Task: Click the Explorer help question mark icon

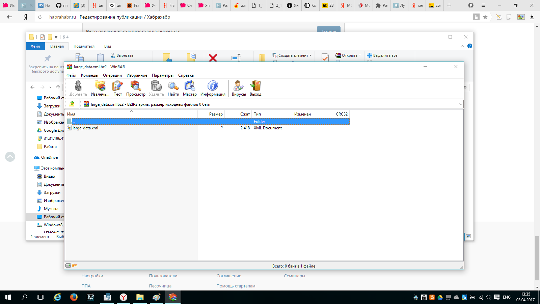Action: 469,46
